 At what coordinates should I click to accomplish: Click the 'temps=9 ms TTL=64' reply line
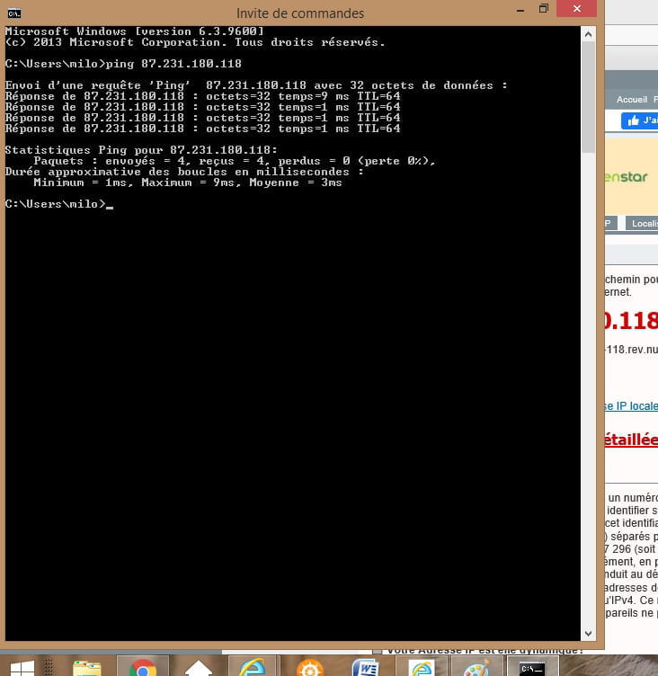(x=202, y=96)
